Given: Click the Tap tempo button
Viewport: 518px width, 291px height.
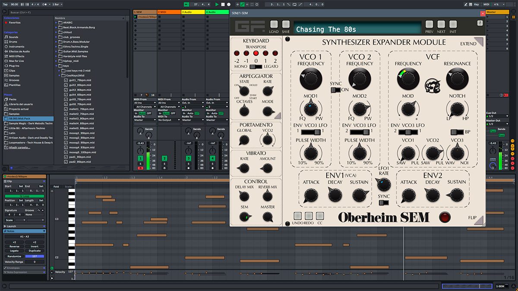Looking at the screenshot, I should [6, 4].
